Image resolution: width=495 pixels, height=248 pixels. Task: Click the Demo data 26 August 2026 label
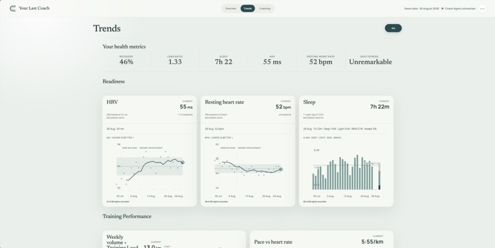(421, 9)
